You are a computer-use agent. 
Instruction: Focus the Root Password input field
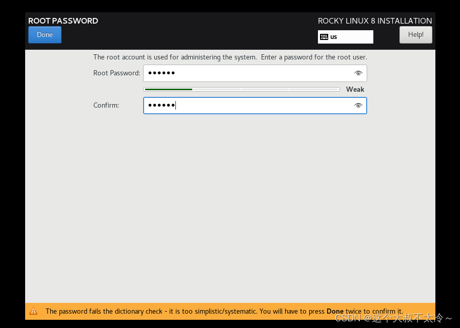(255, 73)
